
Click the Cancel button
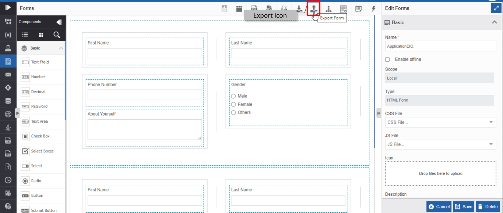(439, 207)
